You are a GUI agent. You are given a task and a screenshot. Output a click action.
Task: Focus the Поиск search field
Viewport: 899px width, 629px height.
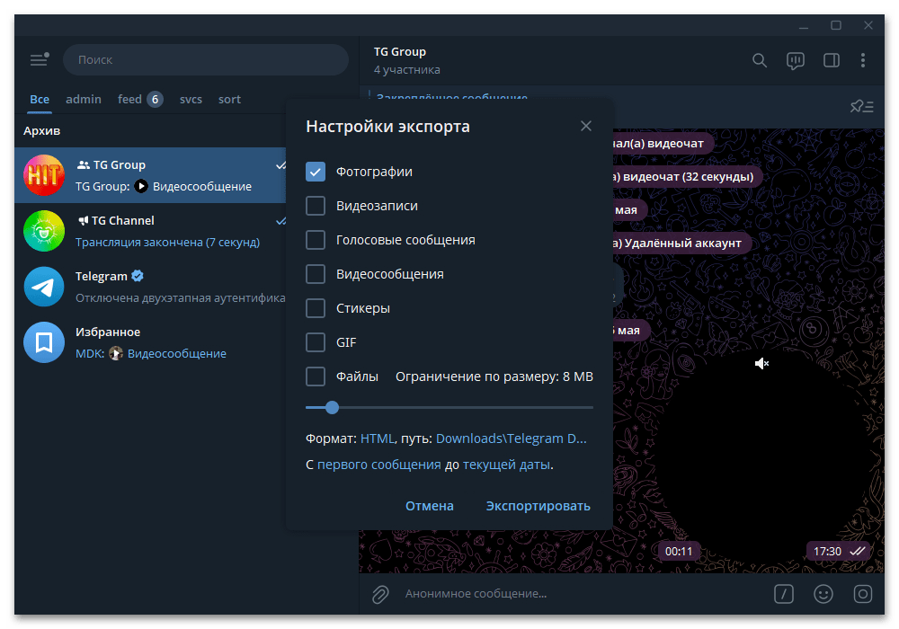coord(205,59)
